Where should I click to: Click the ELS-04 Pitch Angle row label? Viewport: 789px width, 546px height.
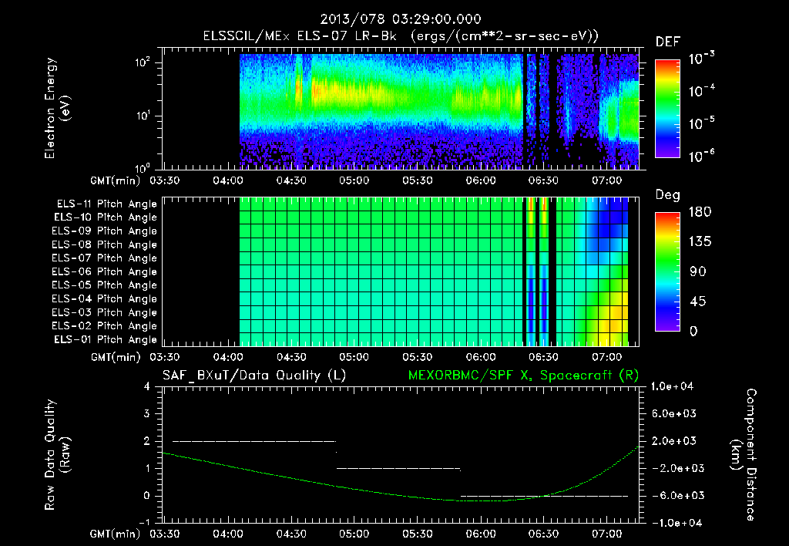[104, 299]
